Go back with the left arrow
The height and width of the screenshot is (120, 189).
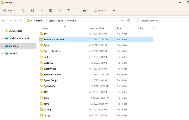click(3, 21)
